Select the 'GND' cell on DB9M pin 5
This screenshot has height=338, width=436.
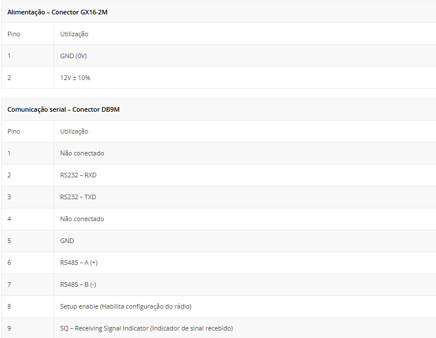click(x=67, y=241)
